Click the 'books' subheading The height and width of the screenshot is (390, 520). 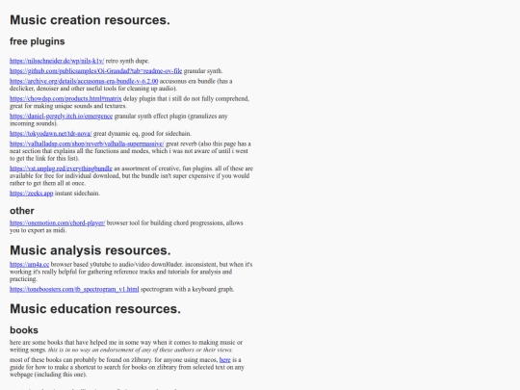[x=24, y=330]
